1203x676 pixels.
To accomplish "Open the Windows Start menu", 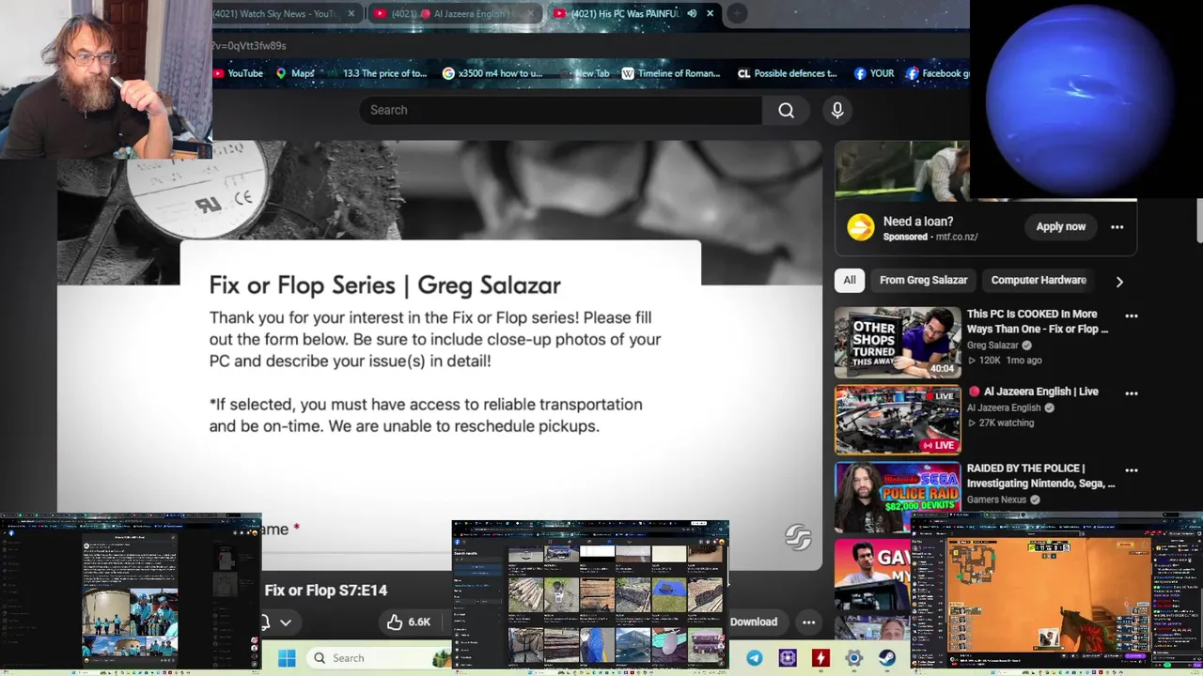I will [x=287, y=658].
